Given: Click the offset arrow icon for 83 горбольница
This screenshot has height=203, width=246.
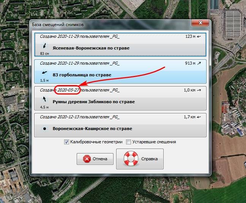Looking at the screenshot, I should coord(44,72).
